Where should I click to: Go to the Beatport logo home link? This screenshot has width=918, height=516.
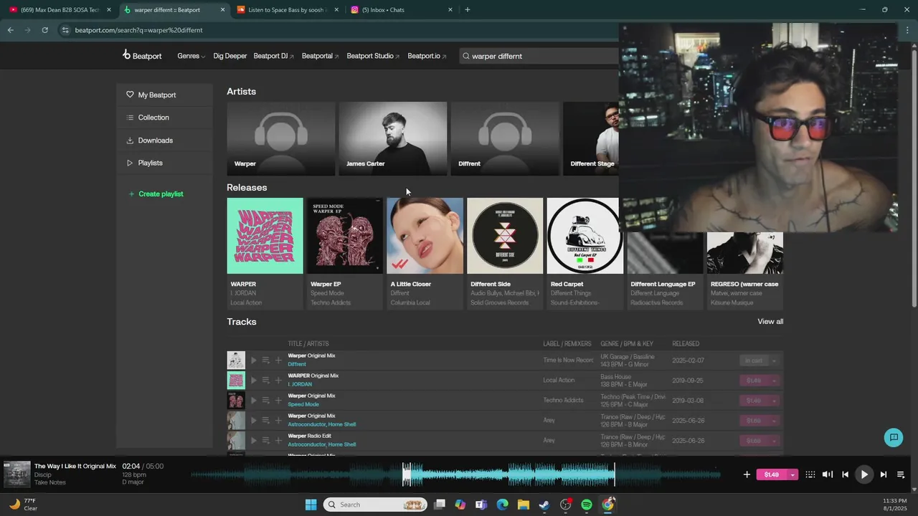pos(142,56)
